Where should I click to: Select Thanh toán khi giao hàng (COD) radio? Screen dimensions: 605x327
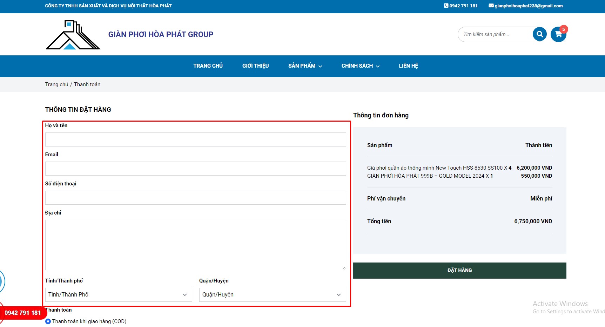click(x=48, y=321)
